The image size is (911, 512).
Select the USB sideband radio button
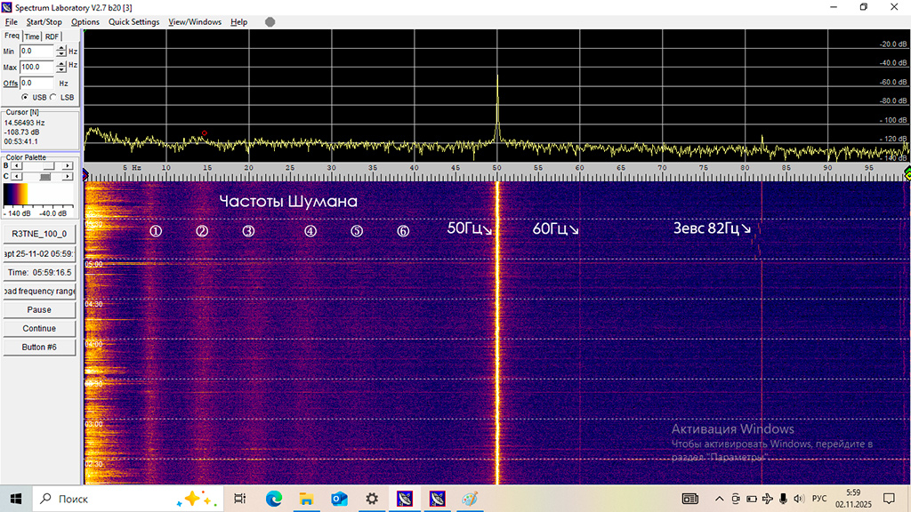coord(25,97)
